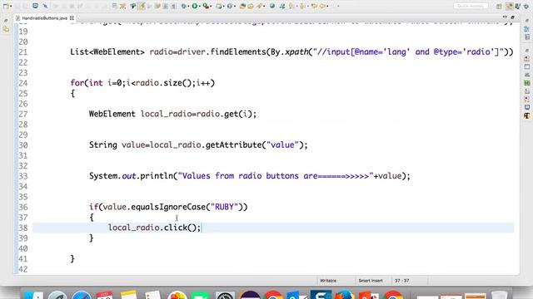Click line number 21 in the gutter
The image size is (533, 299).
point(22,52)
